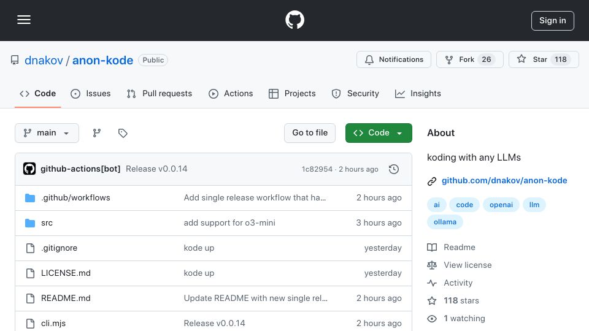Click the file icon beside cli.mjs

tap(30, 324)
